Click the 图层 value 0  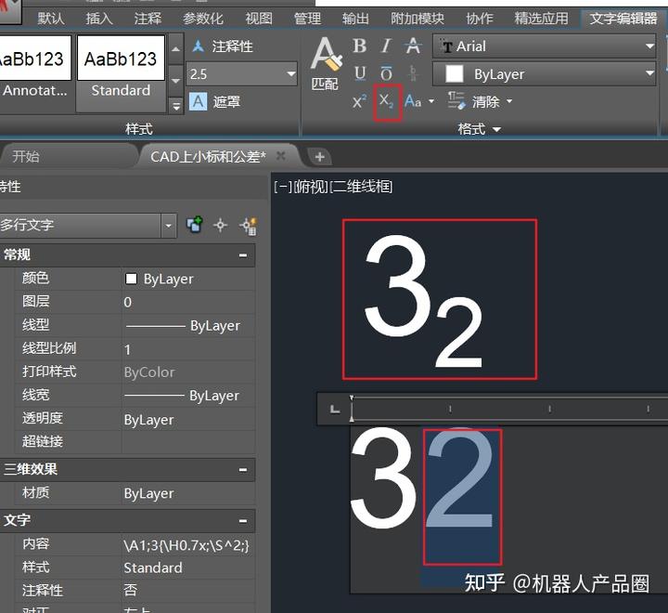point(187,302)
